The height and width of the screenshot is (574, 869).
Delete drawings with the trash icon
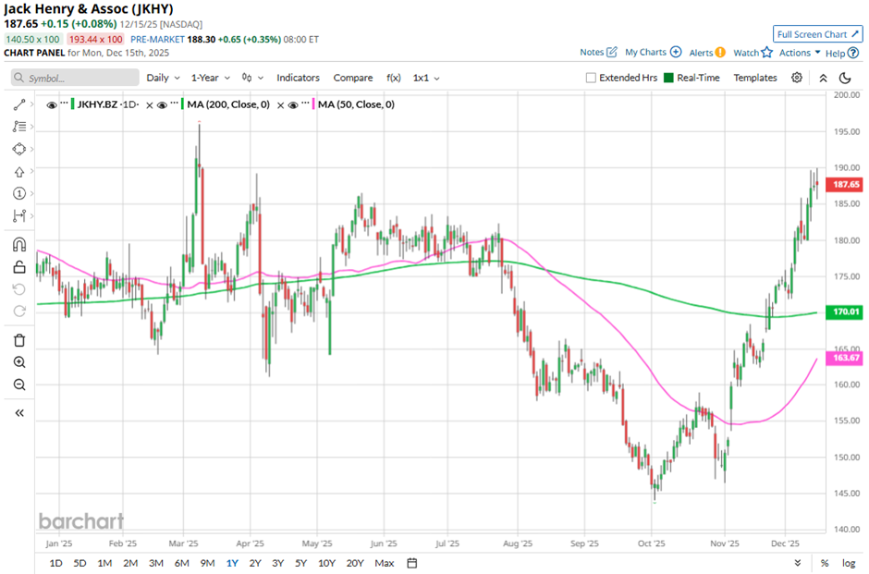tap(19, 340)
